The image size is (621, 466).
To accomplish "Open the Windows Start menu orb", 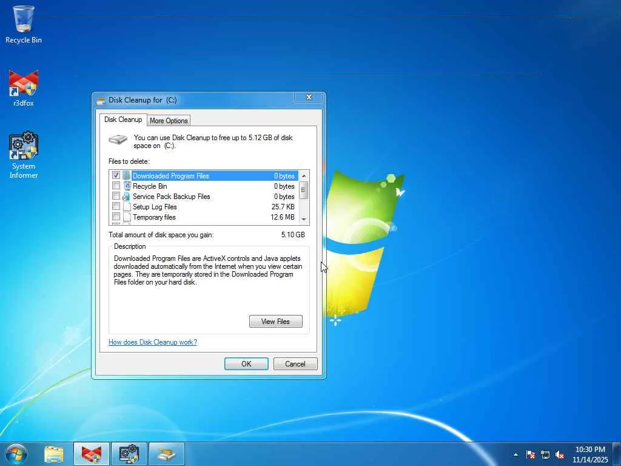I will pyautogui.click(x=16, y=454).
